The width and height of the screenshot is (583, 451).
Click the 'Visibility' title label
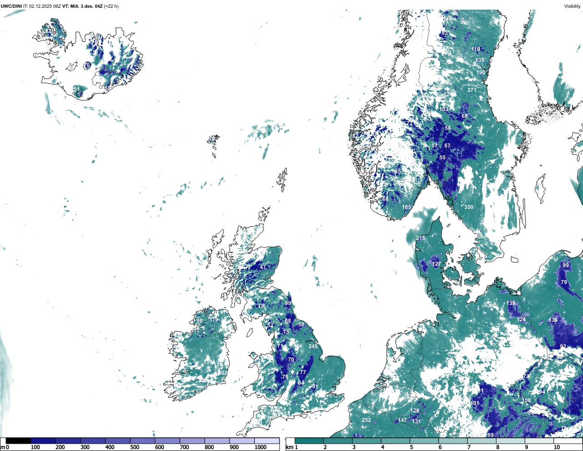click(x=573, y=6)
